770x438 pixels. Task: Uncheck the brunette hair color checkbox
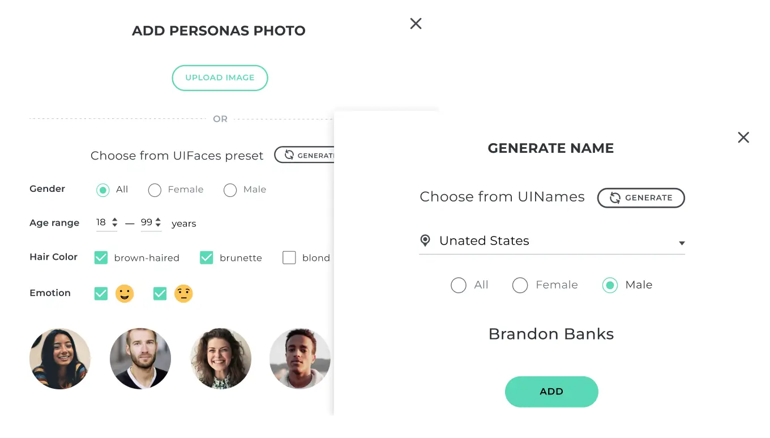point(206,258)
